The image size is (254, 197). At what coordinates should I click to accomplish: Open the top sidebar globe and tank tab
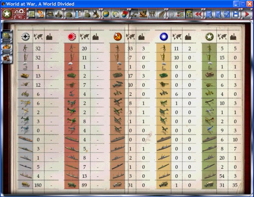coord(7,35)
